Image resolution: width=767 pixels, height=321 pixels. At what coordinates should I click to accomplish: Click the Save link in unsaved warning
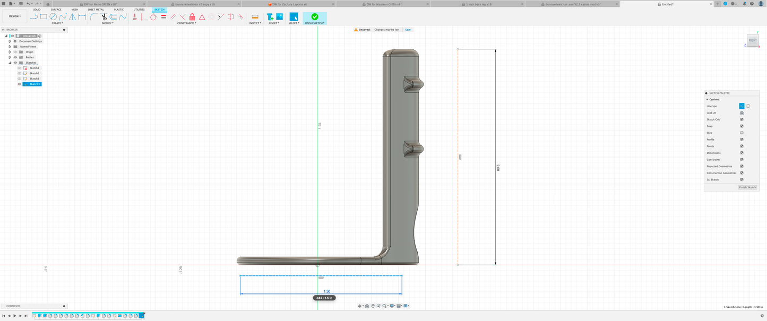click(x=408, y=30)
